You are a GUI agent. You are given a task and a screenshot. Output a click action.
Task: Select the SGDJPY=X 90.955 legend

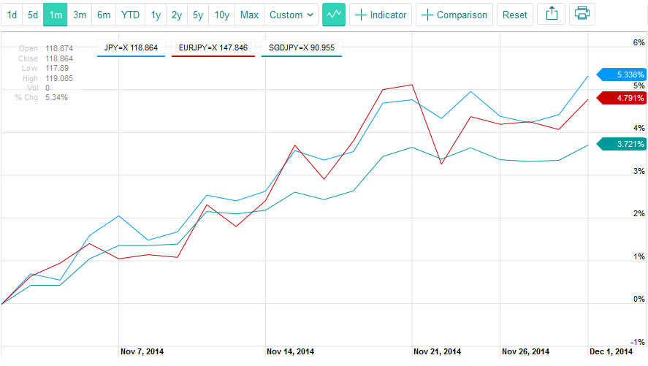(302, 48)
